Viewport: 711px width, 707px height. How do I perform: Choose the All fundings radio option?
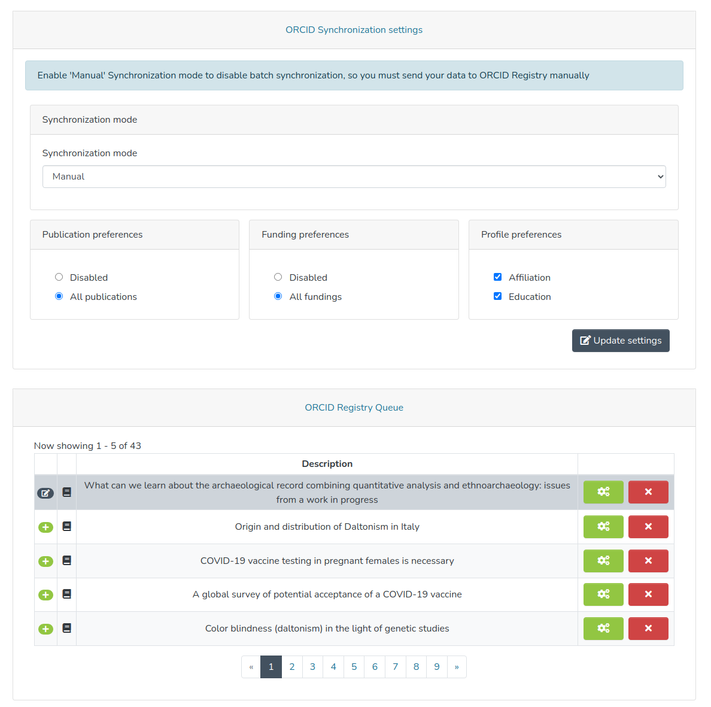tap(278, 296)
